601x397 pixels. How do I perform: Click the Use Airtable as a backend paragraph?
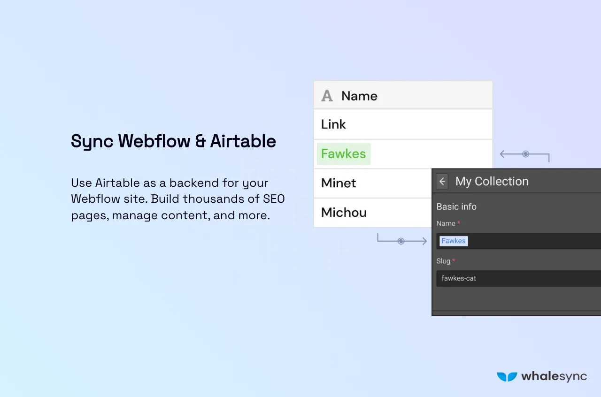pos(178,199)
